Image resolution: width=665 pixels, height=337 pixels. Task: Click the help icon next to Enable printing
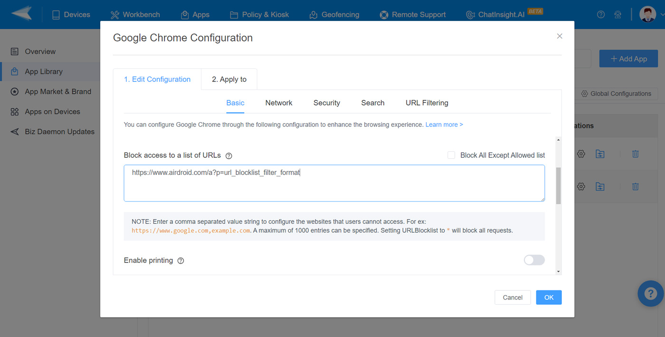(180, 260)
